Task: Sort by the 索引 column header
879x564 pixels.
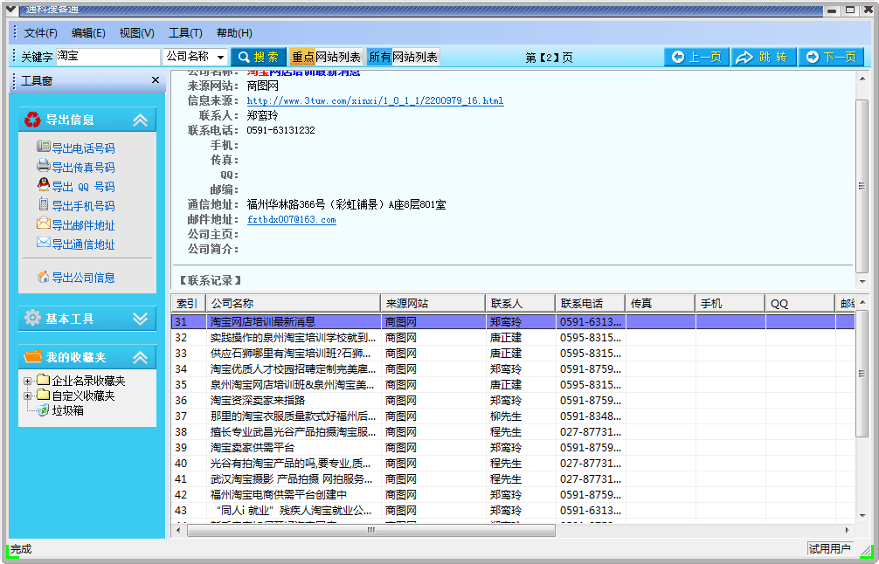Action: point(189,304)
